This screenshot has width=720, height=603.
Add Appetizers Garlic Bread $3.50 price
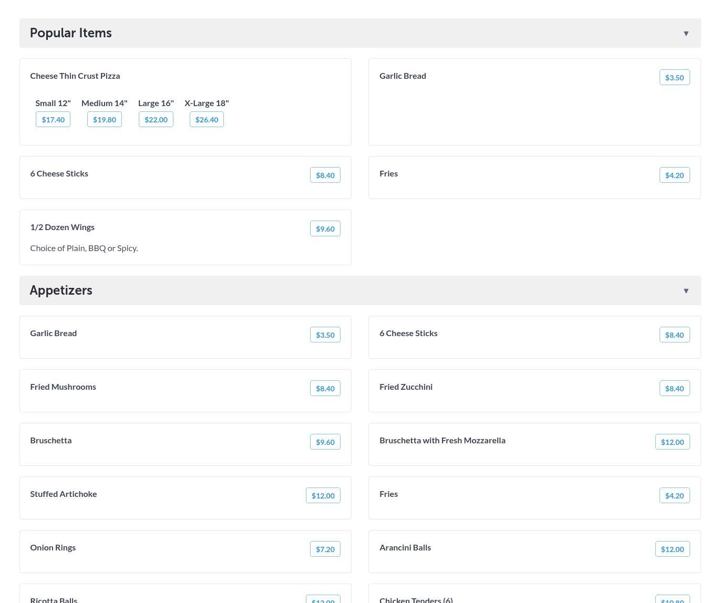325,335
